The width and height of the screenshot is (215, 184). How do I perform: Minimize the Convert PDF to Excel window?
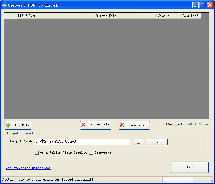click(195, 5)
